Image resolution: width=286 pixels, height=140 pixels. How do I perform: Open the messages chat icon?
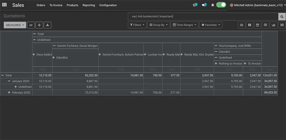[204, 5]
